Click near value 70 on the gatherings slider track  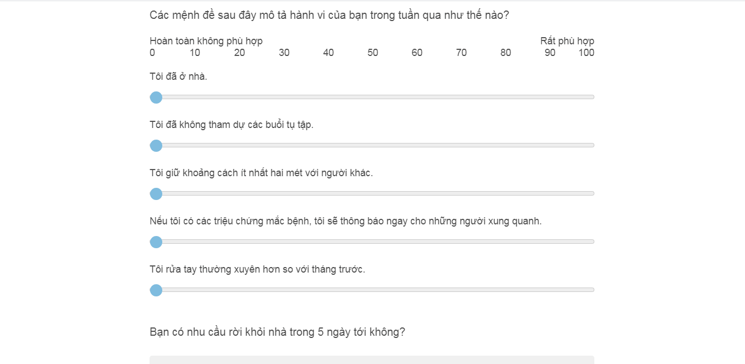[x=461, y=145]
